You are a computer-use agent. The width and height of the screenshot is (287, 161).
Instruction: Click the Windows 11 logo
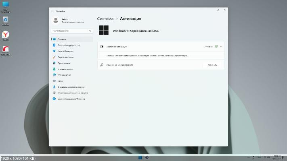pyautogui.click(x=104, y=30)
